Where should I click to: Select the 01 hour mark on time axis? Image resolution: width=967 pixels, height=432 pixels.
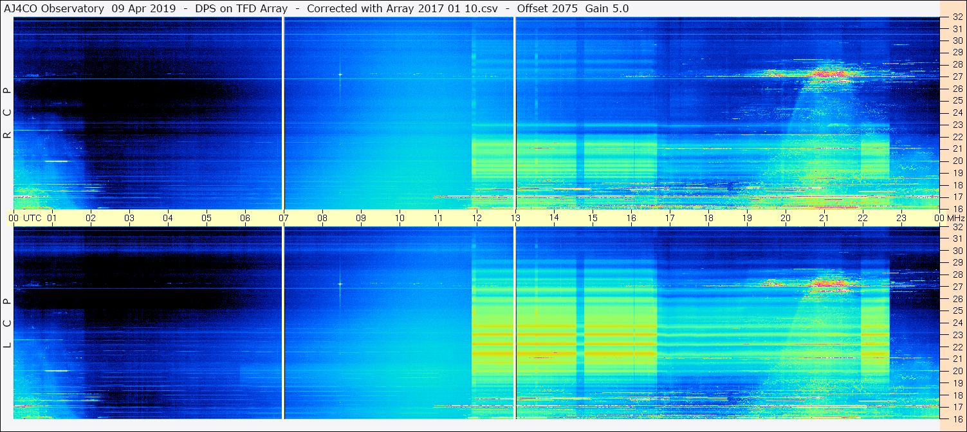click(52, 218)
